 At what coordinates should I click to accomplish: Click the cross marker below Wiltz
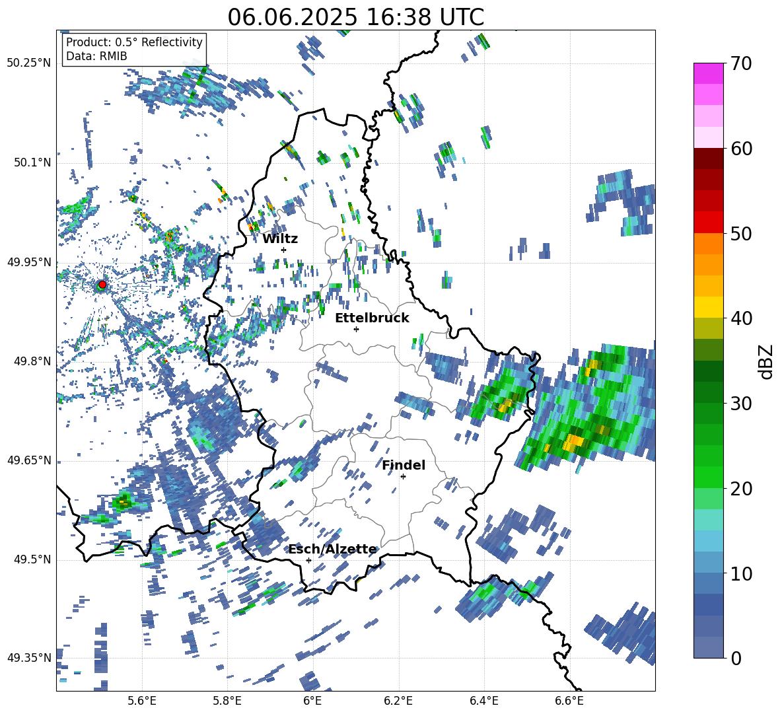point(284,250)
